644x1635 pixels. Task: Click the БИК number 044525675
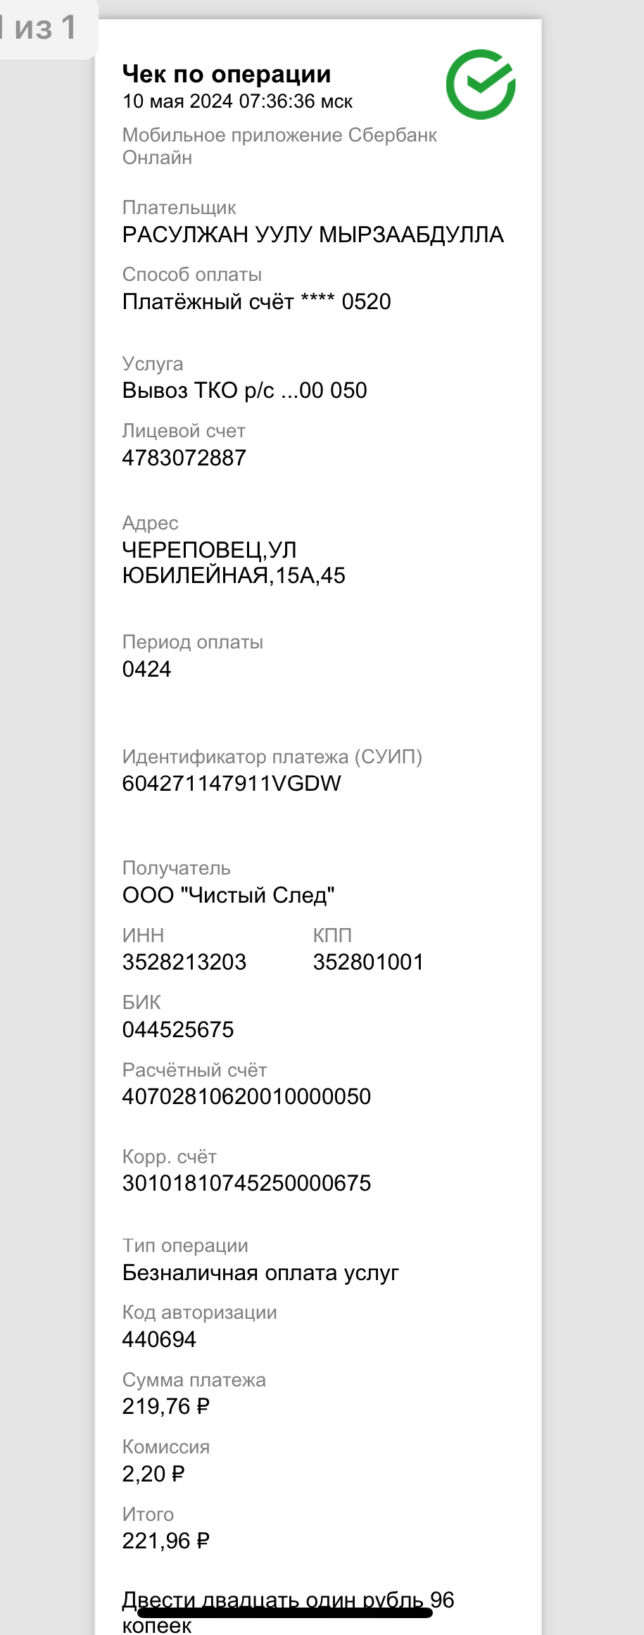[177, 1029]
